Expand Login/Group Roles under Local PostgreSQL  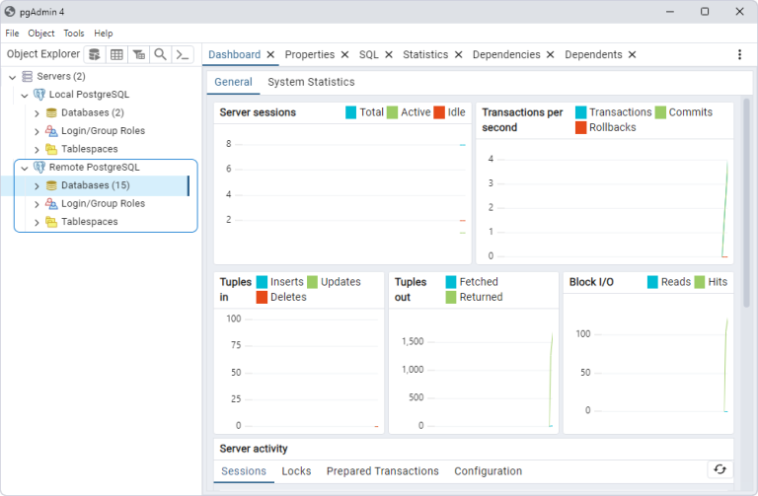pyautogui.click(x=37, y=131)
